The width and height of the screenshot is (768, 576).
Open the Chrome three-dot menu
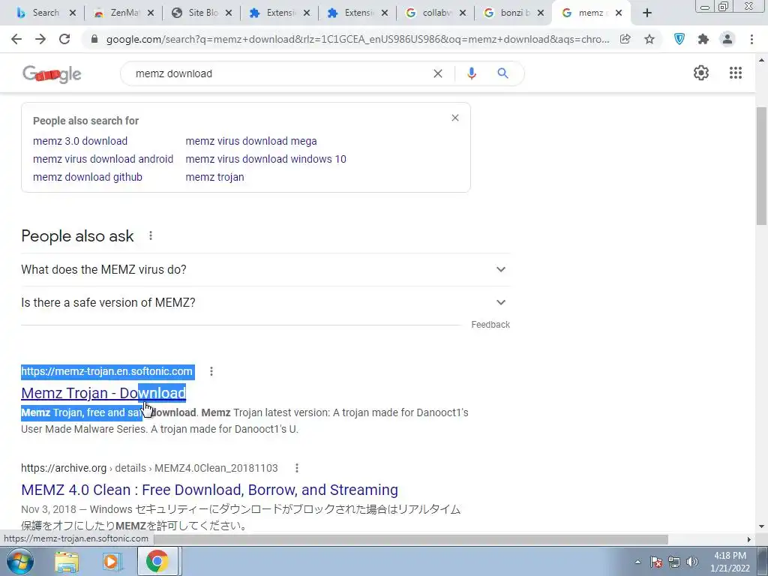[751, 39]
